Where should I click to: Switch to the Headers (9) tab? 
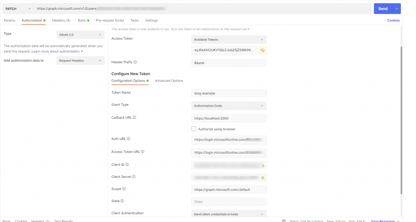61,20
